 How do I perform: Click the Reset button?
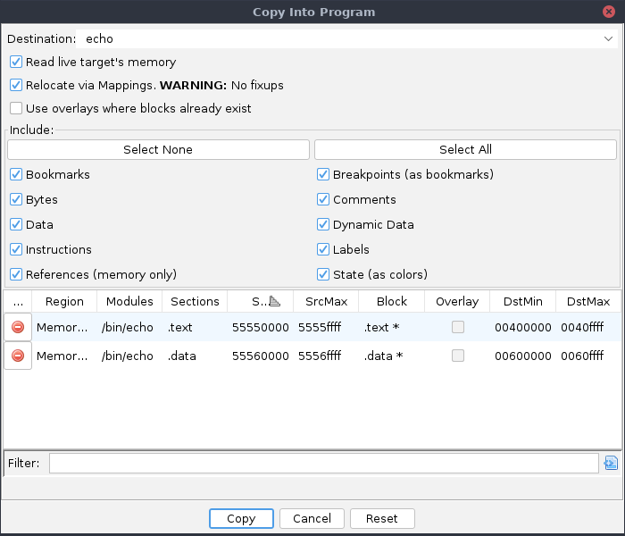point(381,518)
